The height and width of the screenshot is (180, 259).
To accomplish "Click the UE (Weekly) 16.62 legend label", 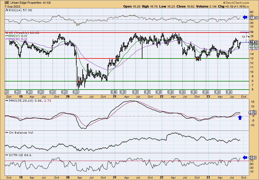I will 22,33.
